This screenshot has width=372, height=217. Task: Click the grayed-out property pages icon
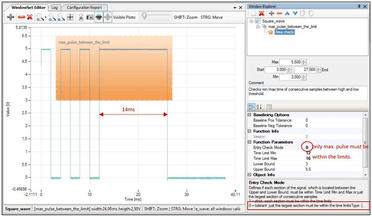tap(269, 107)
